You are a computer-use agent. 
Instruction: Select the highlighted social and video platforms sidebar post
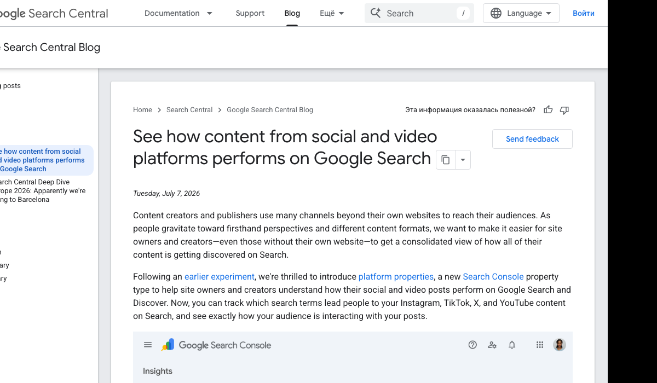[47, 160]
